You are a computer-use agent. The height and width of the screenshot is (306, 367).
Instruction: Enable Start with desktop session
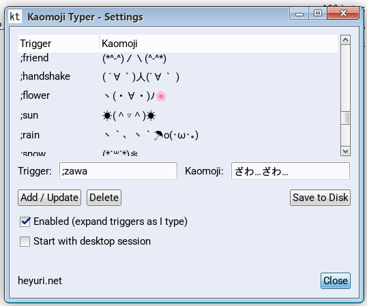[25, 241]
